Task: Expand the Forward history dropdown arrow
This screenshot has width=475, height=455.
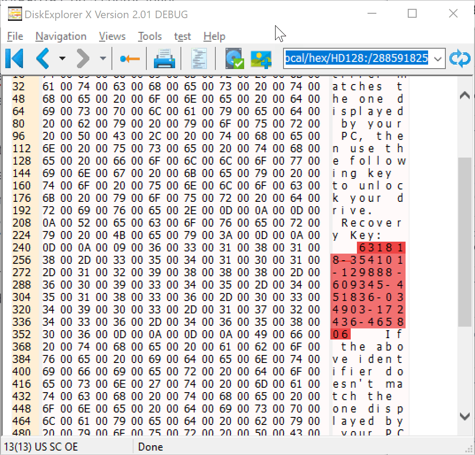Action: pyautogui.click(x=103, y=58)
